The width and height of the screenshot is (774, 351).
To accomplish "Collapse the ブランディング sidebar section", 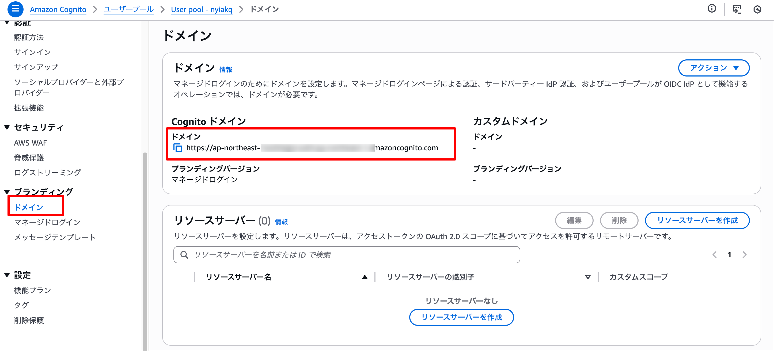I will (7, 192).
